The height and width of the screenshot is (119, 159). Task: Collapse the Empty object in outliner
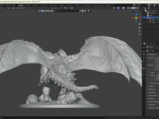tap(146, 18)
